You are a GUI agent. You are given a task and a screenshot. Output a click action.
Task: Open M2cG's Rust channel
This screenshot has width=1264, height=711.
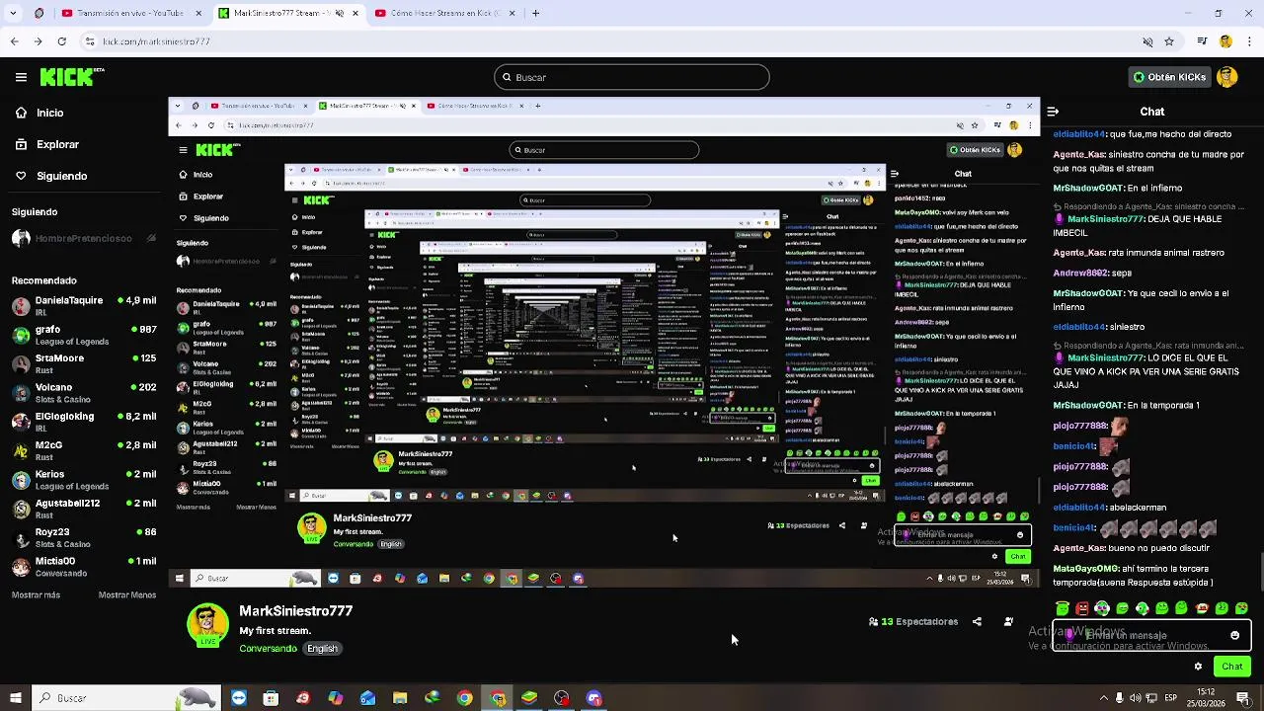[84, 450]
